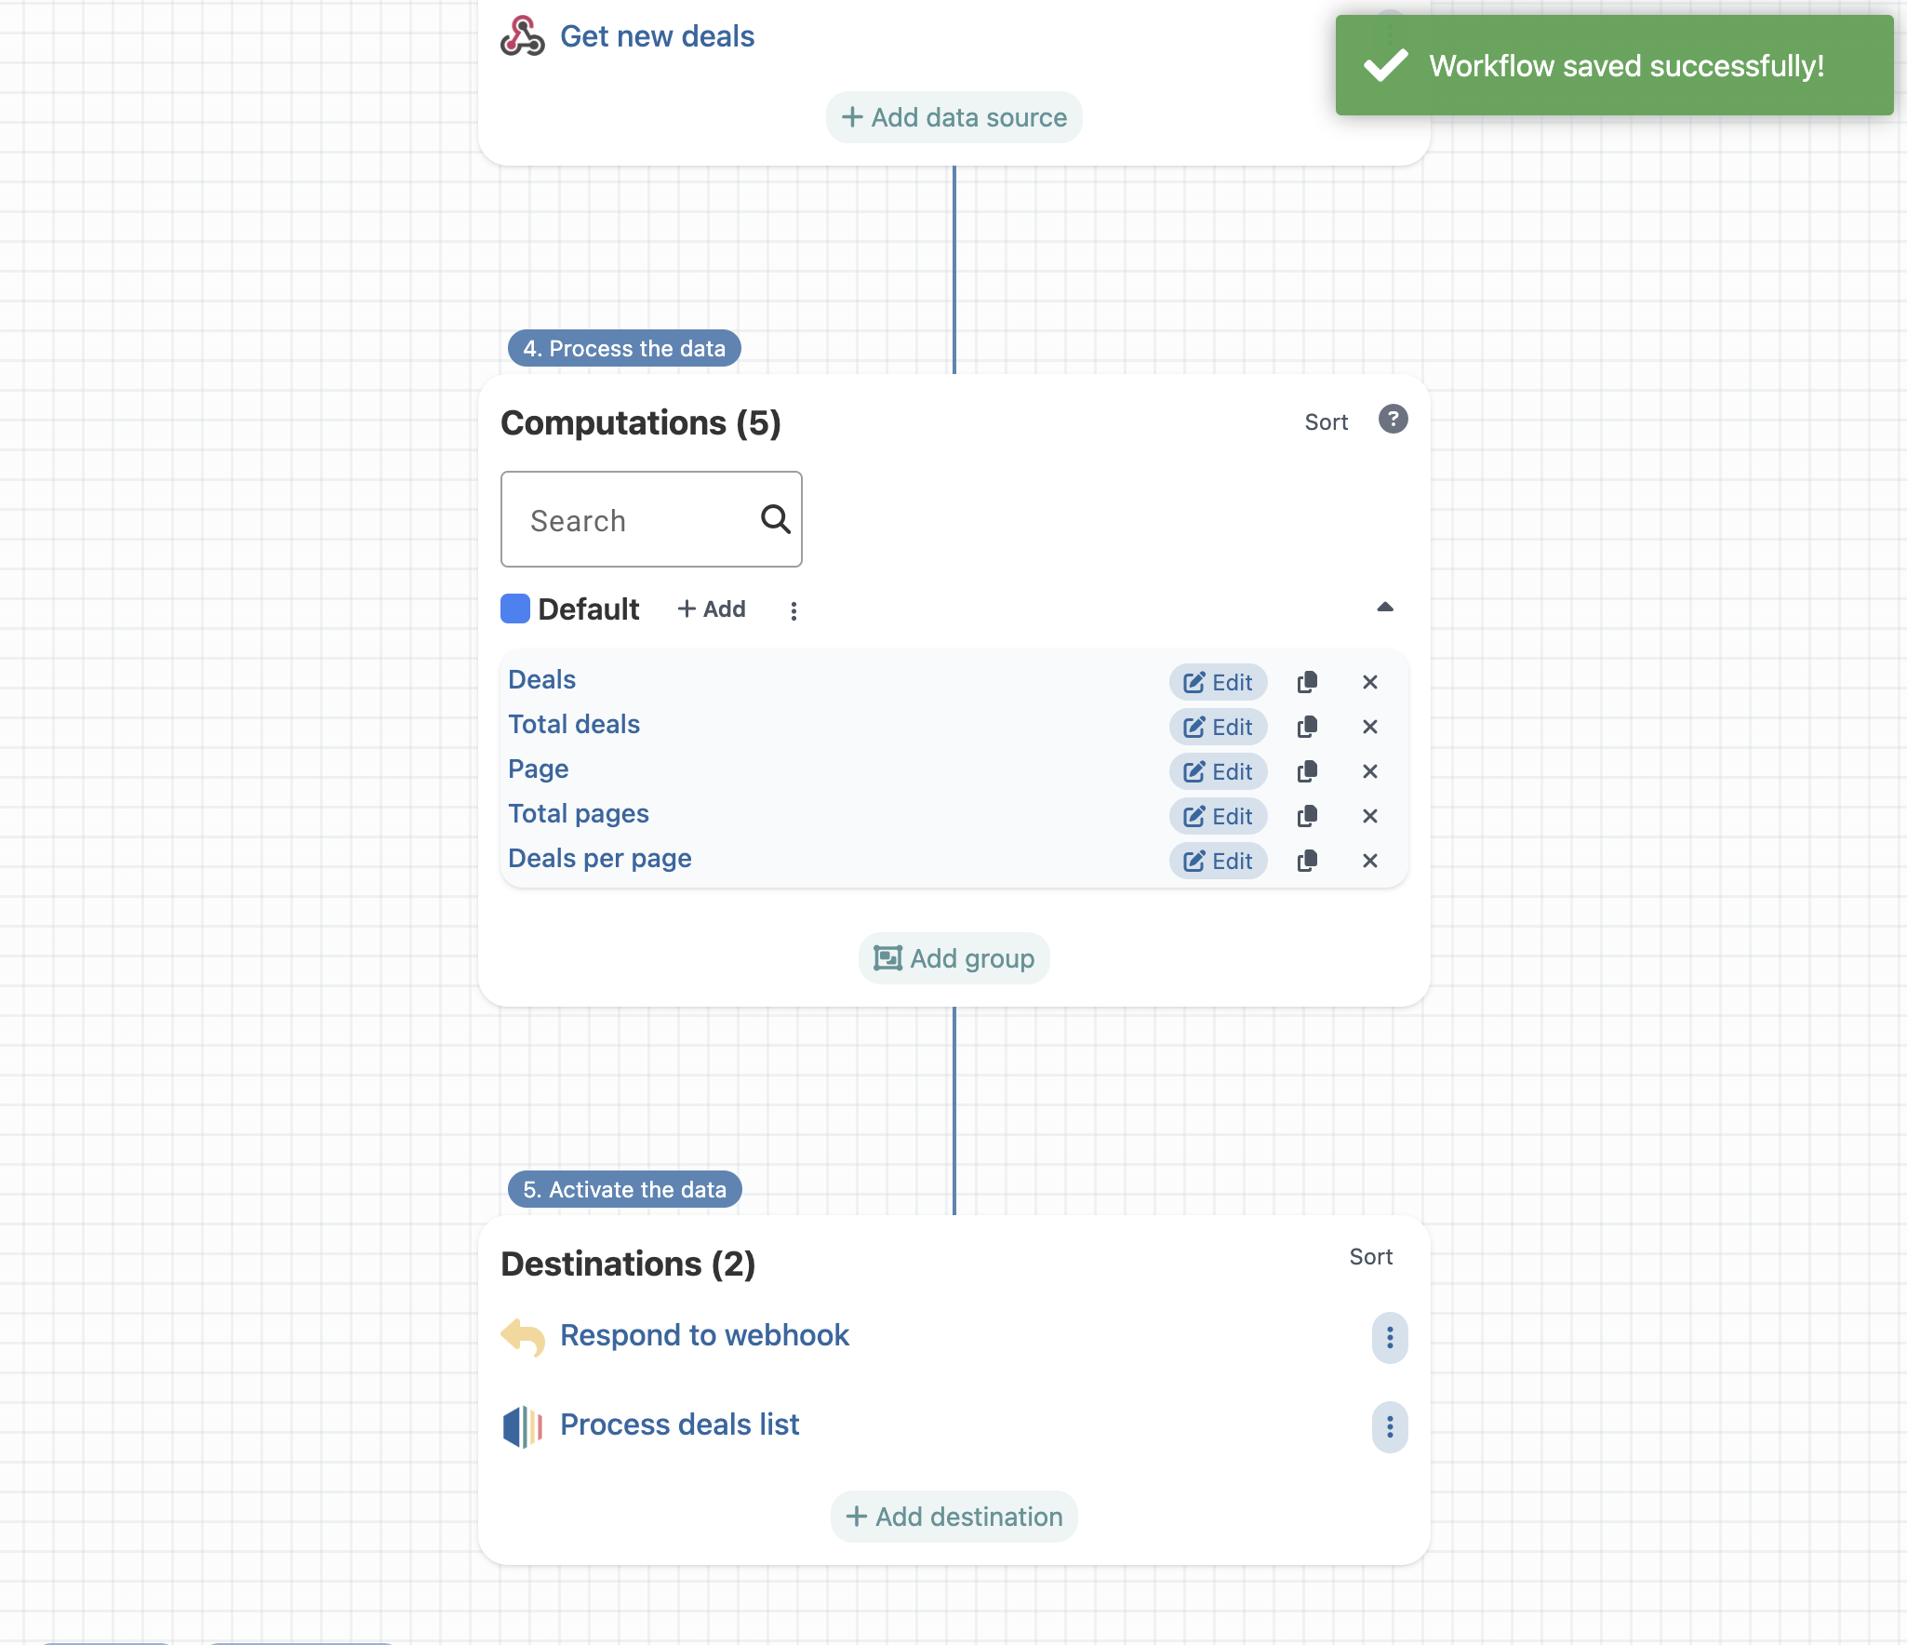
Task: Open the Deals per page link
Action: click(599, 858)
